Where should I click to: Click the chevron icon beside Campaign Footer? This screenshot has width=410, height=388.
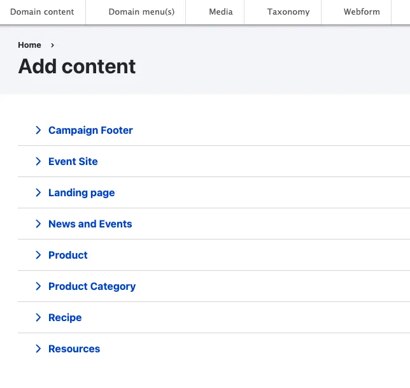(x=38, y=131)
